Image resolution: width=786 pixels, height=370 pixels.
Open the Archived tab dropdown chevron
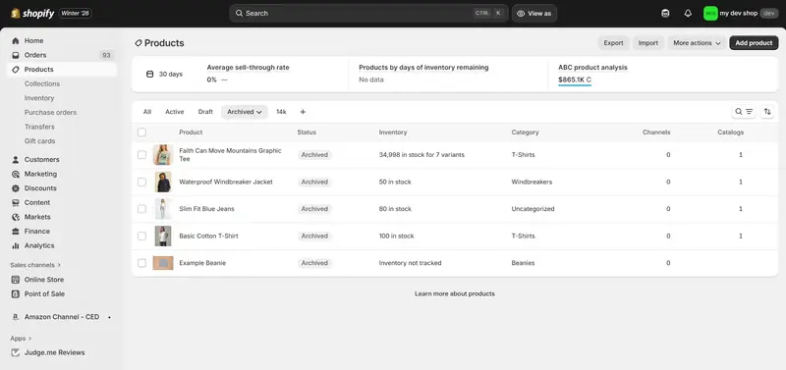click(259, 112)
